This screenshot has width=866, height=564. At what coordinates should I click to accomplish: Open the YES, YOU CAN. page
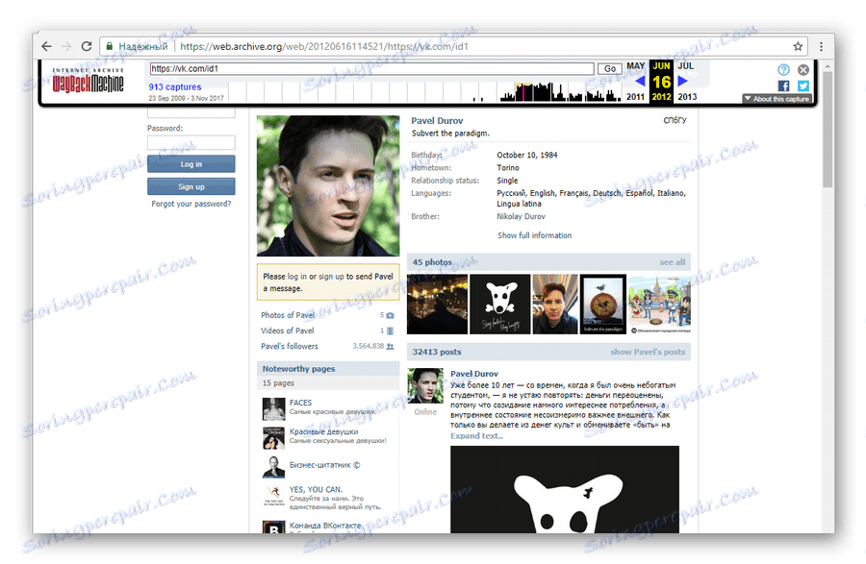pyautogui.click(x=316, y=490)
